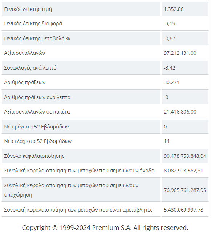Click the Αριθμός πράξεων label
The width and height of the screenshot is (212, 234).
point(25,82)
